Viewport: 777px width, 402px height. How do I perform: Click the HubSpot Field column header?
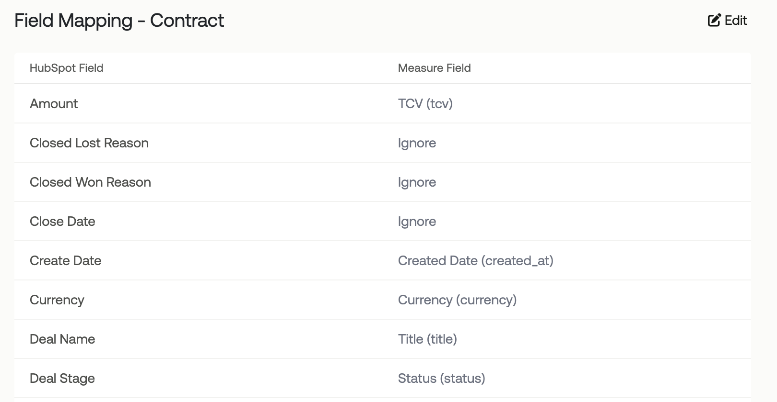click(x=67, y=68)
